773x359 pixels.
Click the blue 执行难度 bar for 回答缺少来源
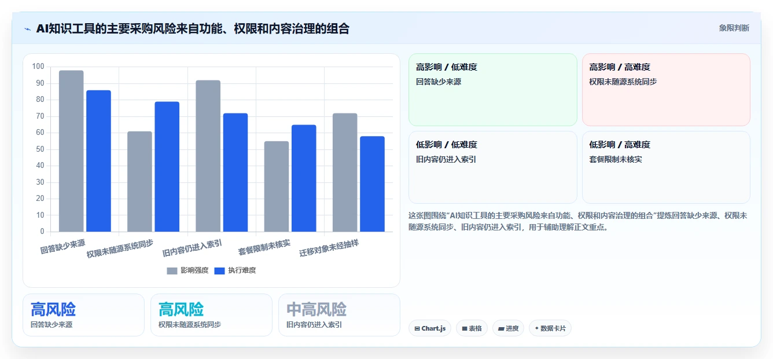point(98,161)
